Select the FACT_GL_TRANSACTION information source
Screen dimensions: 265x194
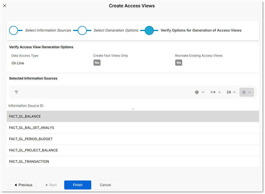pyautogui.click(x=29, y=161)
